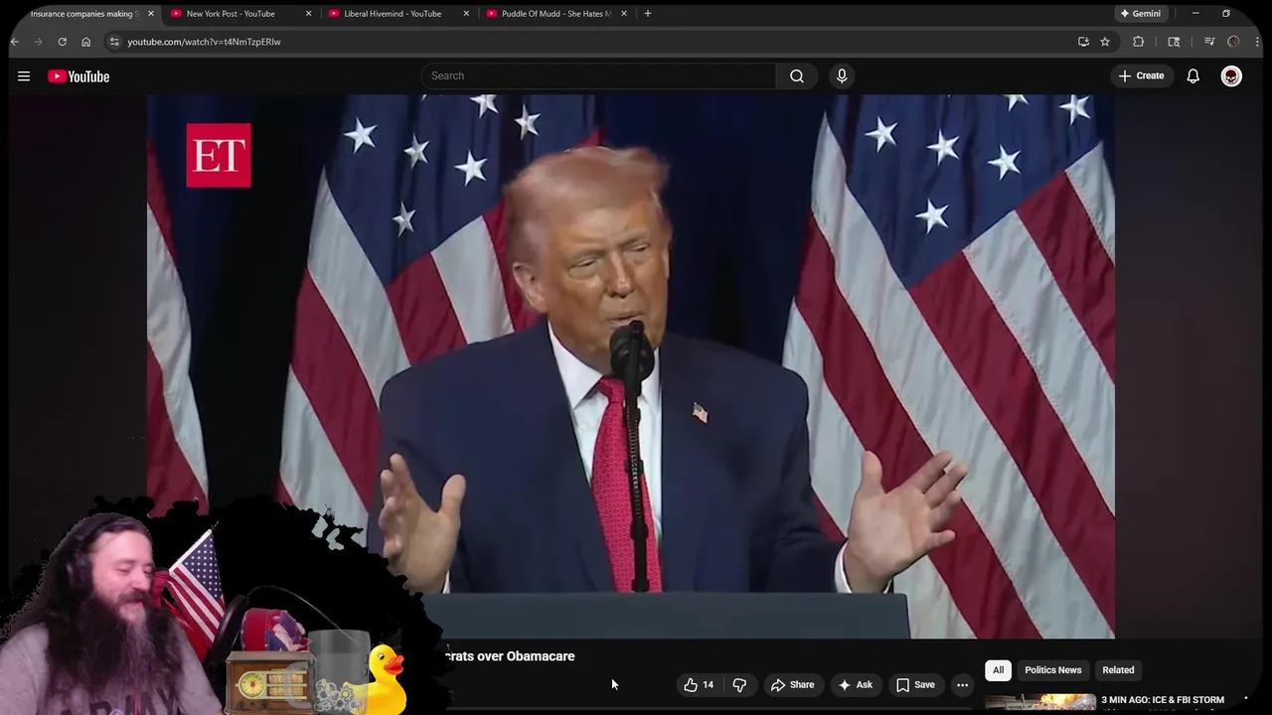Select the Politics News filter chip
Screen dimensions: 1272x715
click(x=1052, y=669)
